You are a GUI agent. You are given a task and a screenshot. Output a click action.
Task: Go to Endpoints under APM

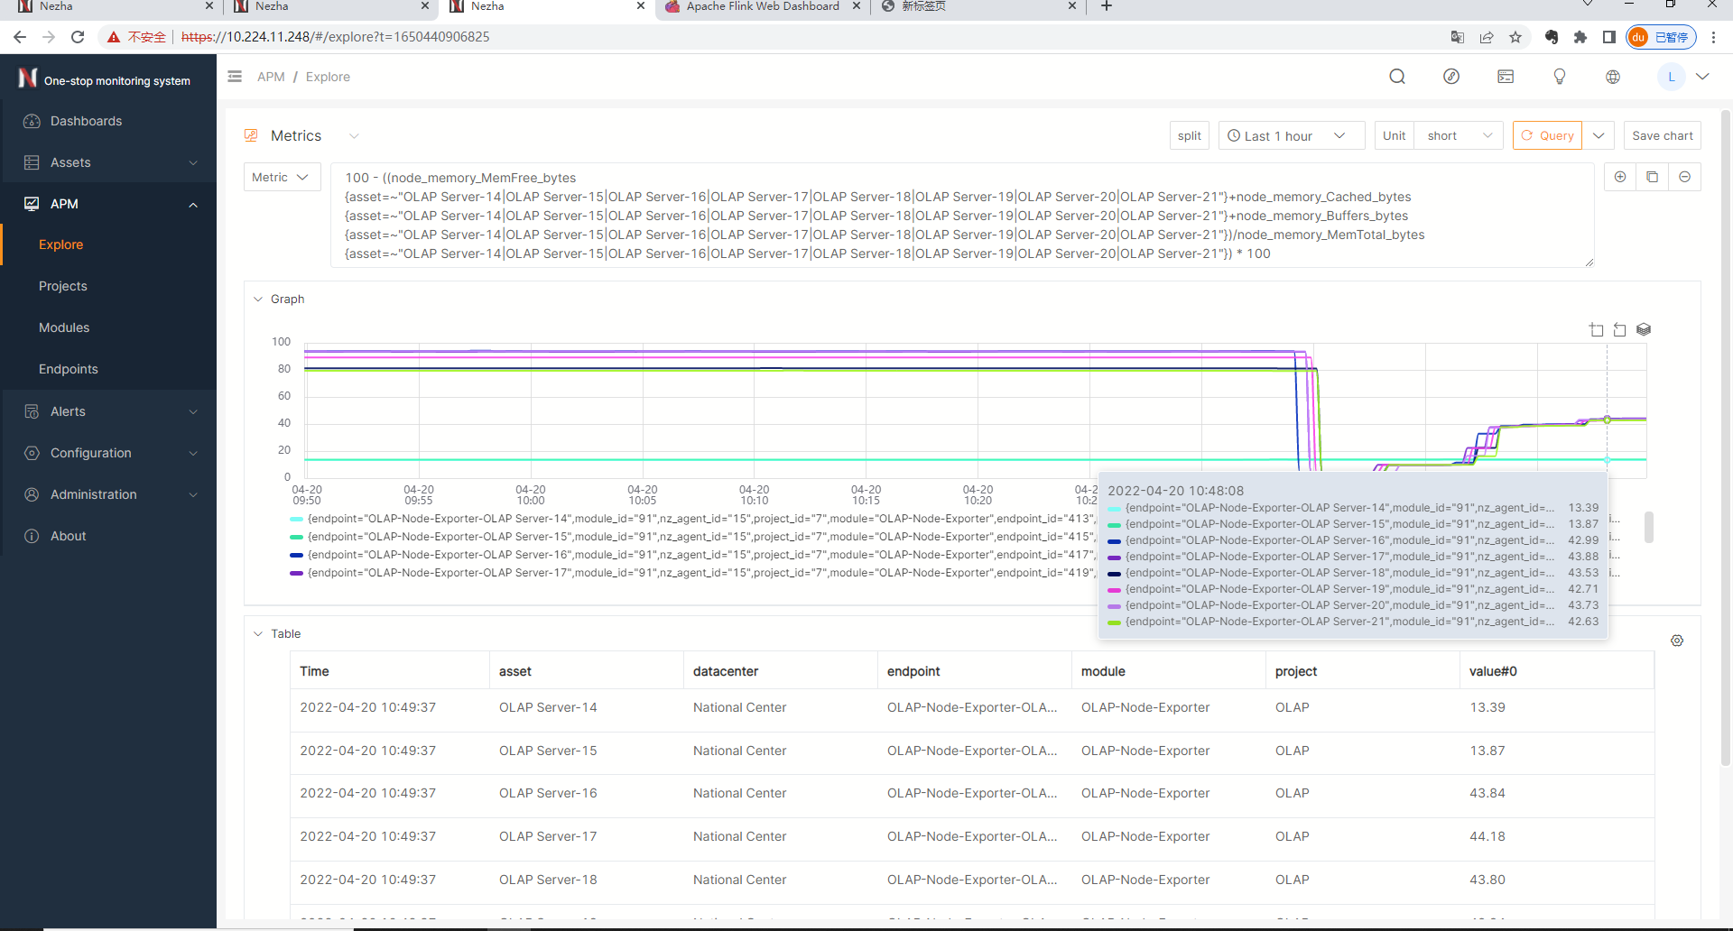pos(69,369)
